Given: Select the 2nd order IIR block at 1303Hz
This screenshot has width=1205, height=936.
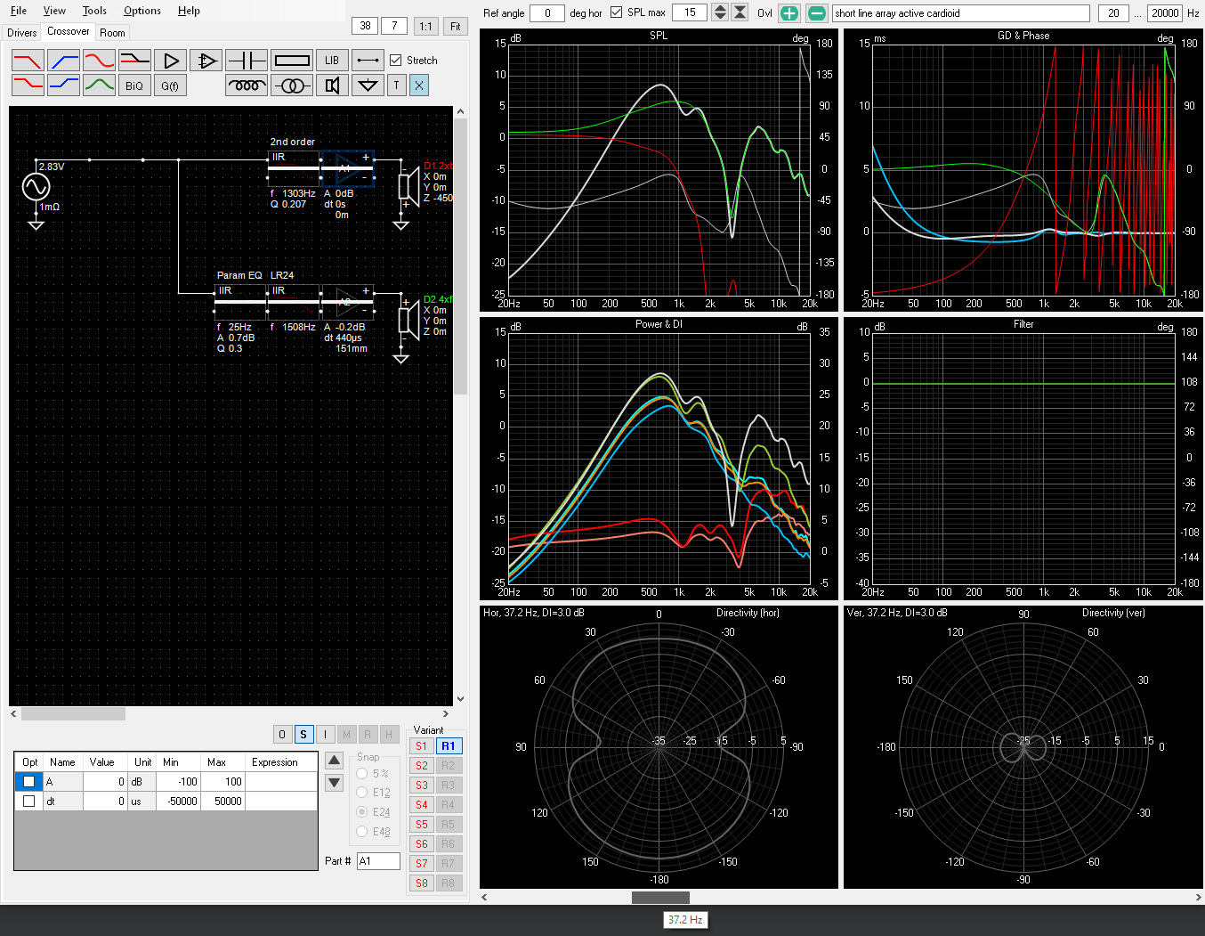Looking at the screenshot, I should pyautogui.click(x=294, y=169).
